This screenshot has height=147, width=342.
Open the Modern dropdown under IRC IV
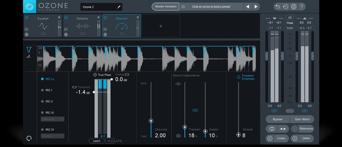(x=53, y=136)
